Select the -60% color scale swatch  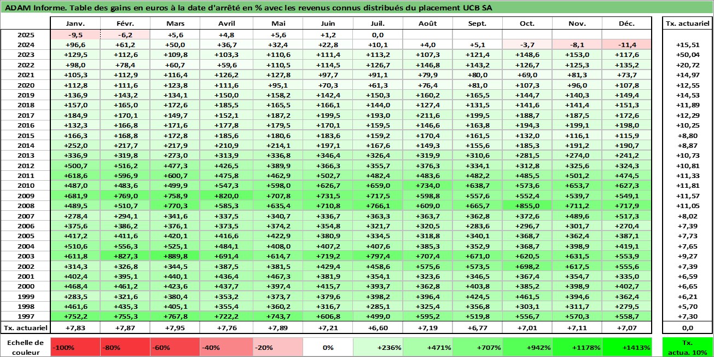(175, 347)
